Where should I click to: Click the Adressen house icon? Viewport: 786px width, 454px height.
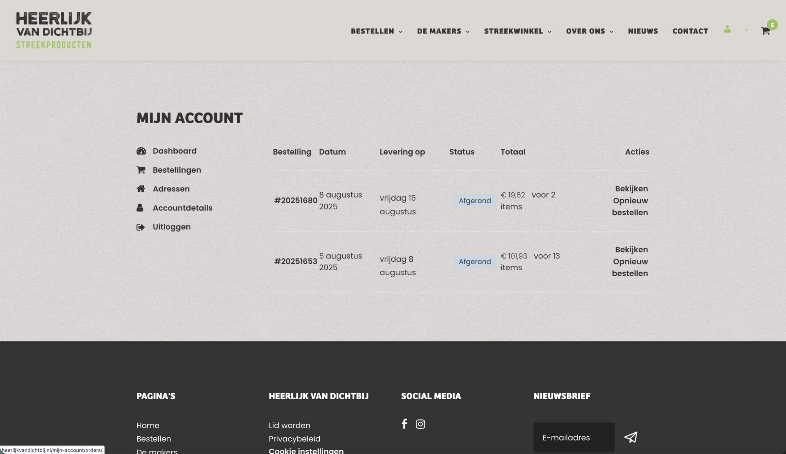click(x=141, y=189)
